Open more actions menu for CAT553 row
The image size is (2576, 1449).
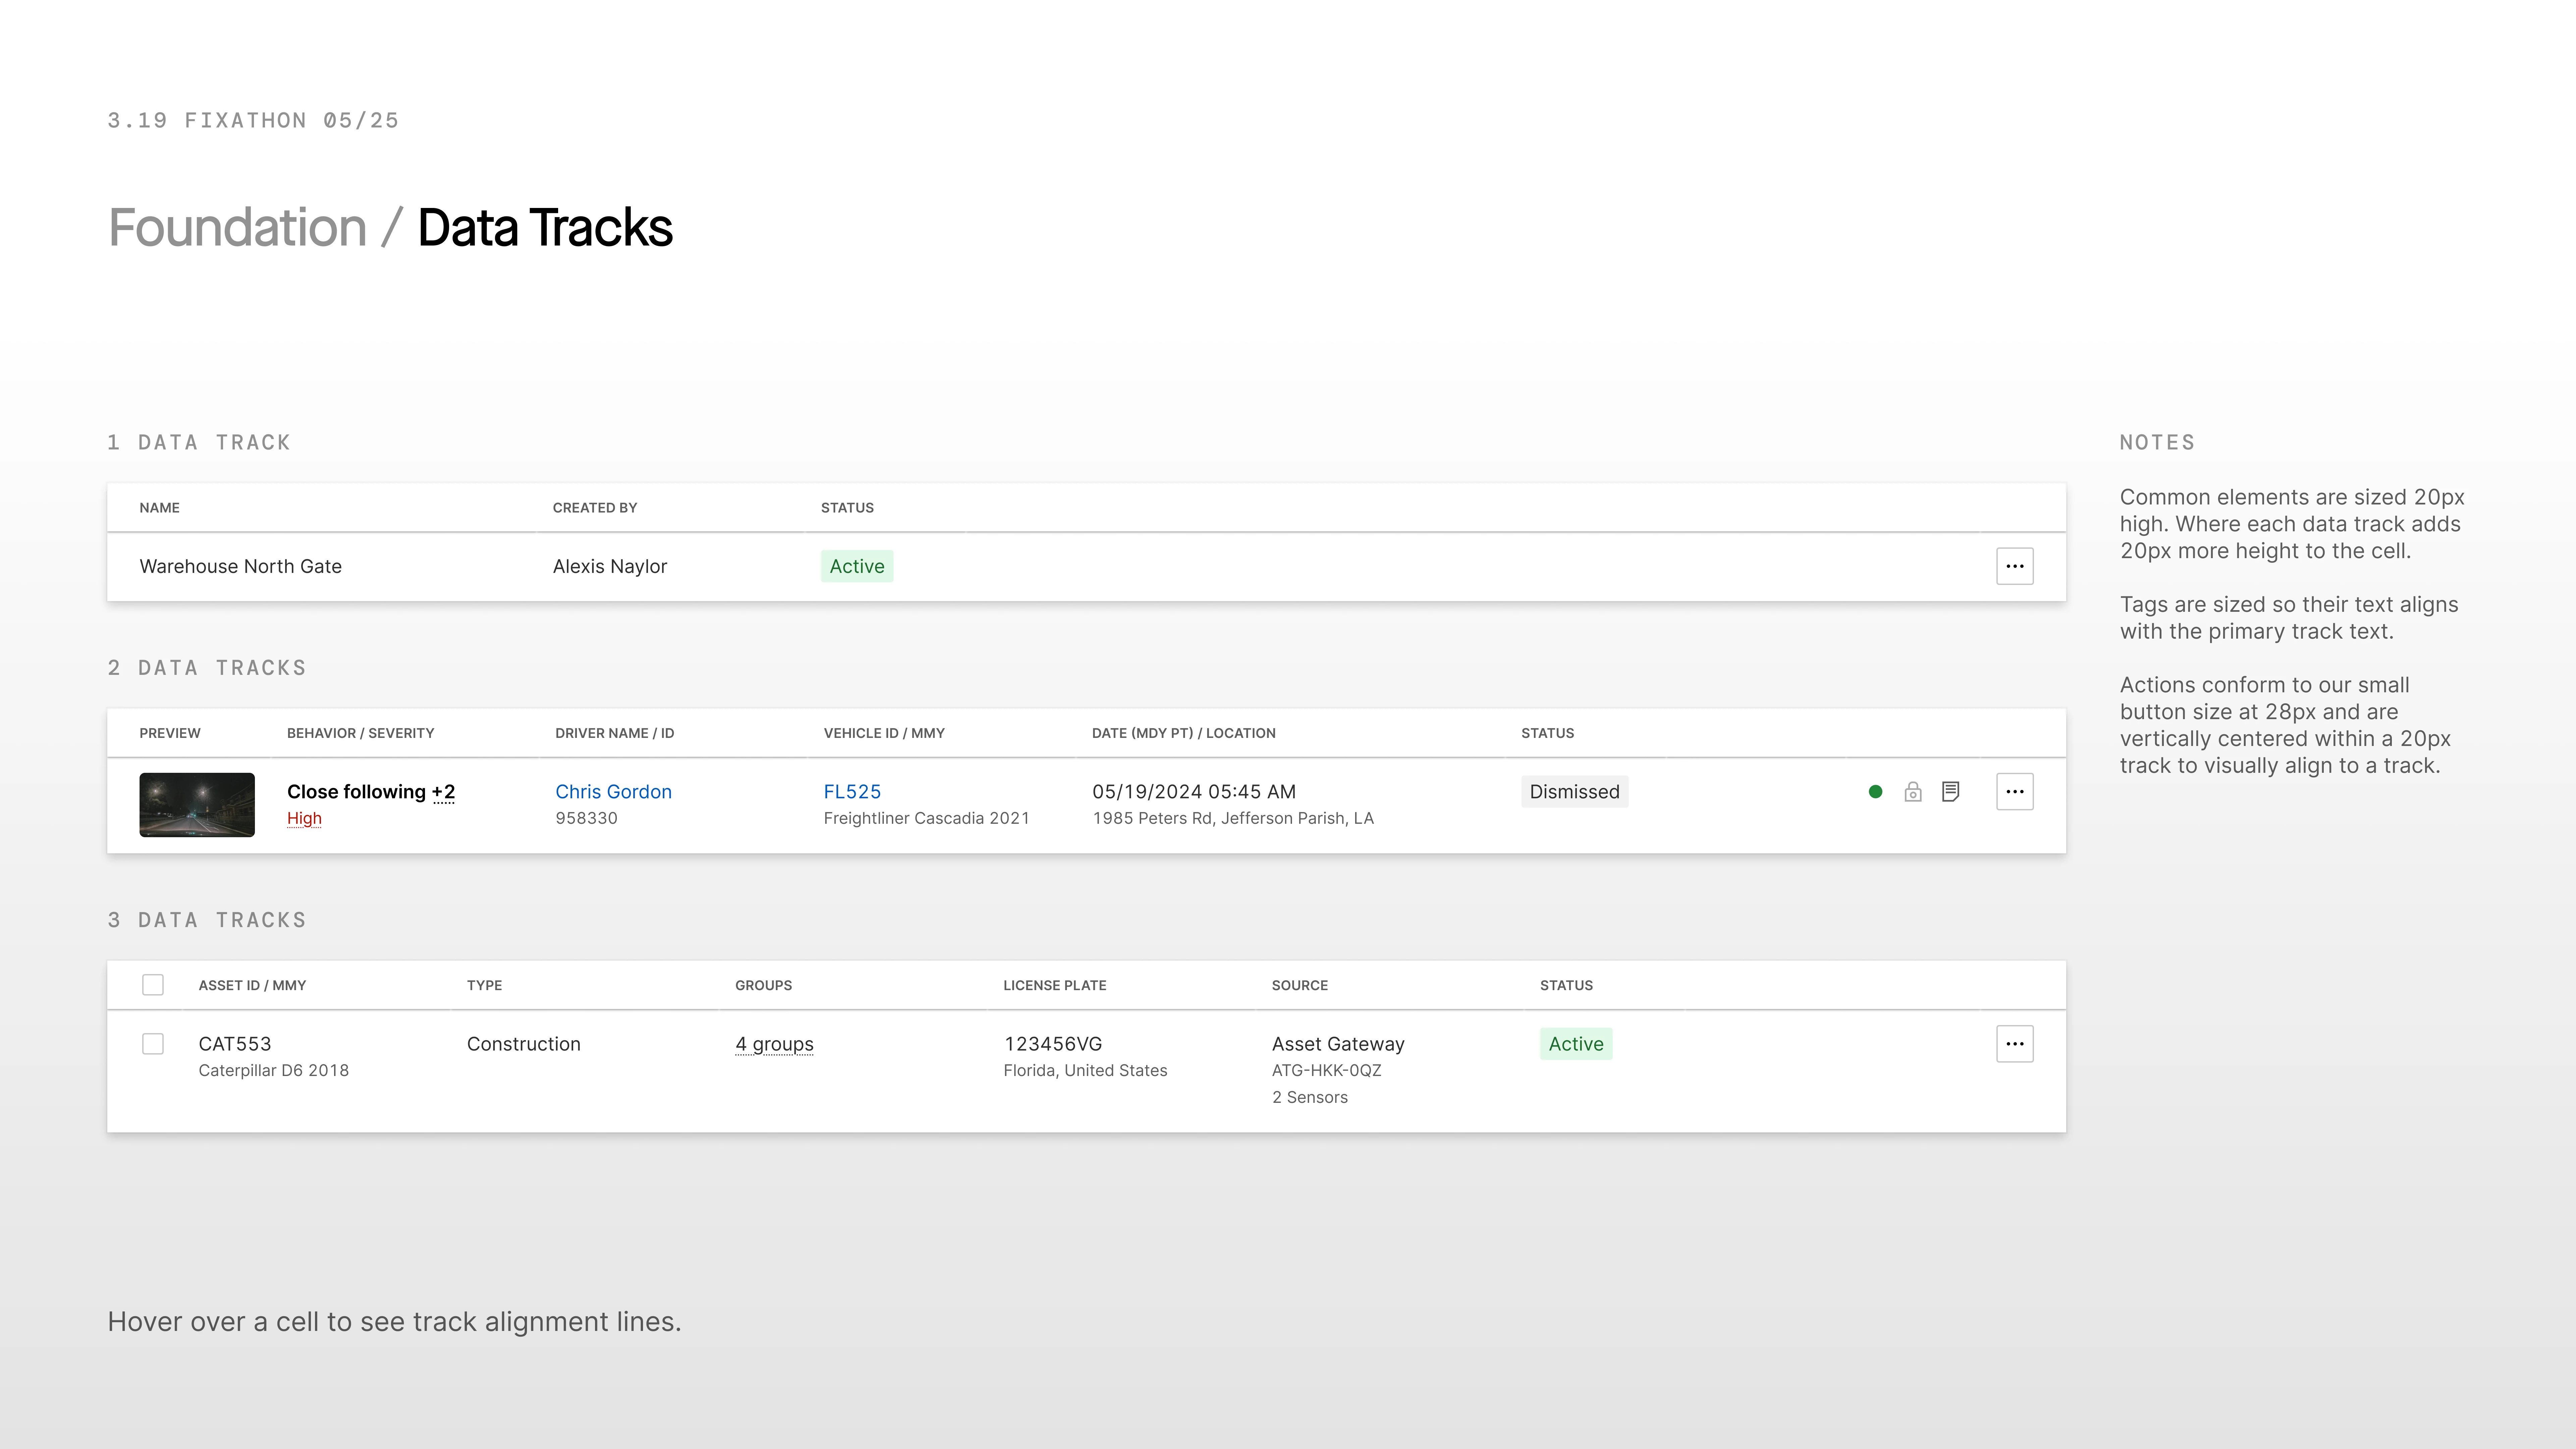coord(2014,1043)
